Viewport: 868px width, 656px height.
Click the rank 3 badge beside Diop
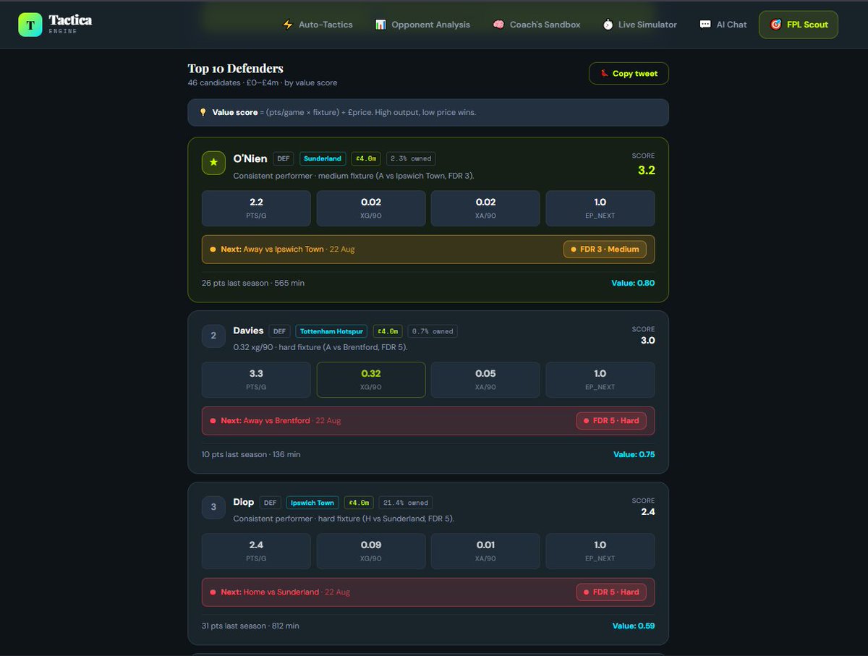pos(213,507)
